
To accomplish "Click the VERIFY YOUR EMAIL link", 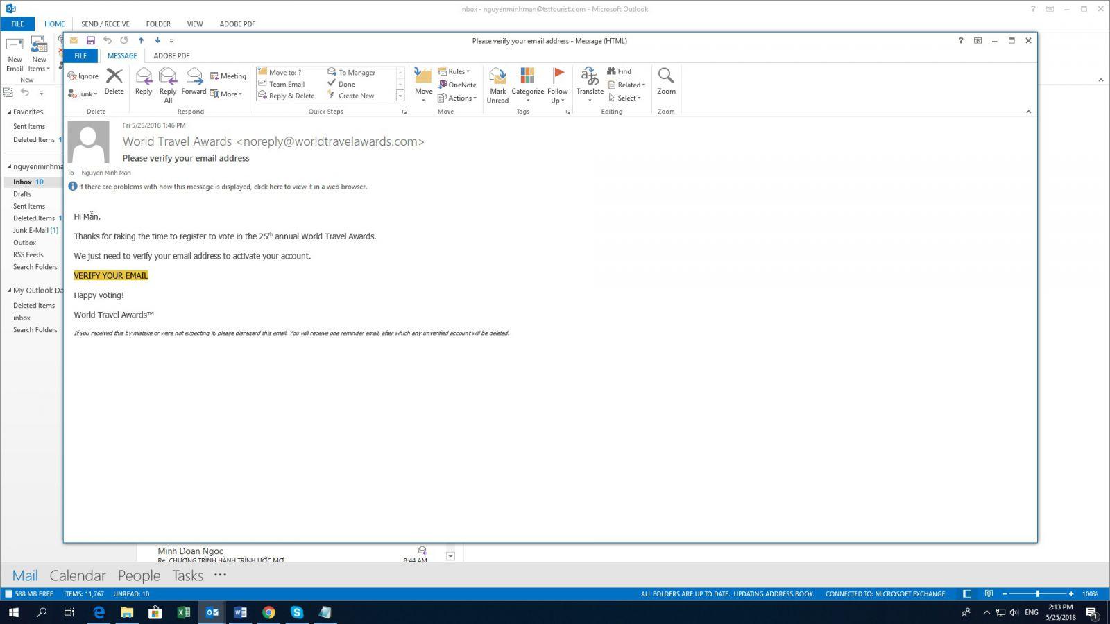I will coord(111,276).
